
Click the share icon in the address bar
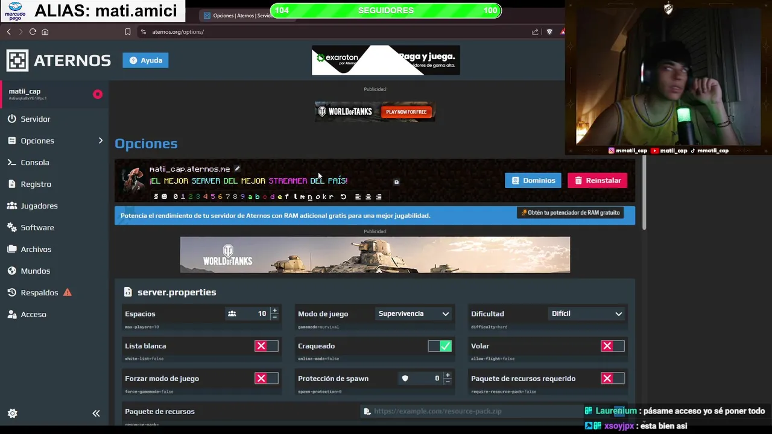(535, 32)
